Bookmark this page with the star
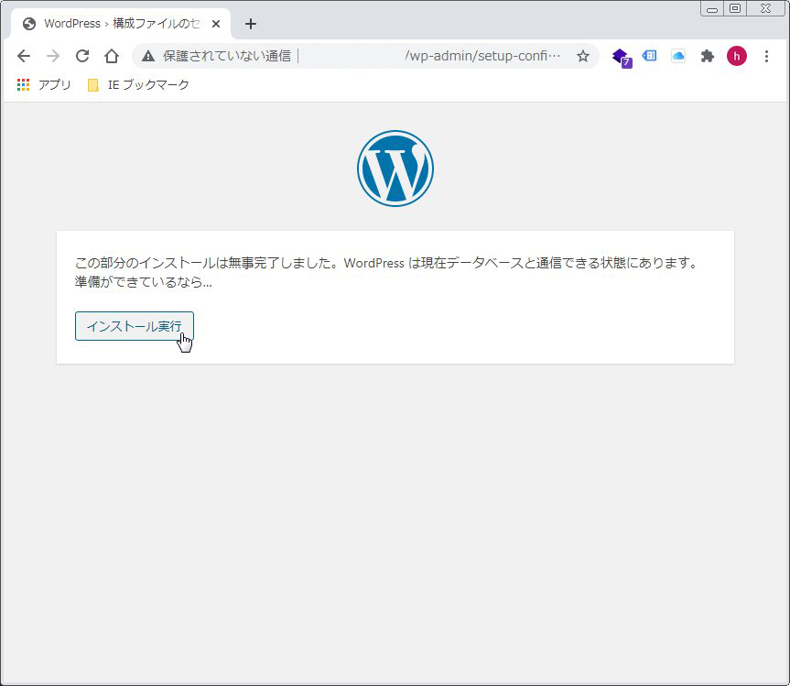This screenshot has width=790, height=686. click(x=583, y=56)
